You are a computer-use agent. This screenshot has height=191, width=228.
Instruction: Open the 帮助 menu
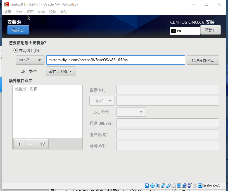[64, 12]
